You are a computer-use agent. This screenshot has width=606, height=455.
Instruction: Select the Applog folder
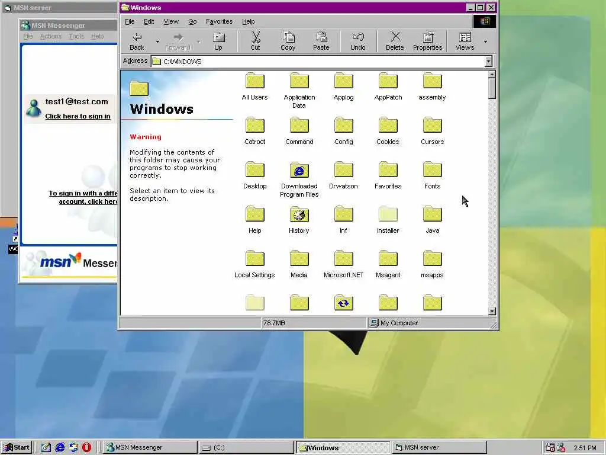[344, 86]
